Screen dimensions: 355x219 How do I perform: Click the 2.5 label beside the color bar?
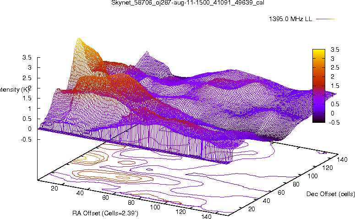[335, 68]
